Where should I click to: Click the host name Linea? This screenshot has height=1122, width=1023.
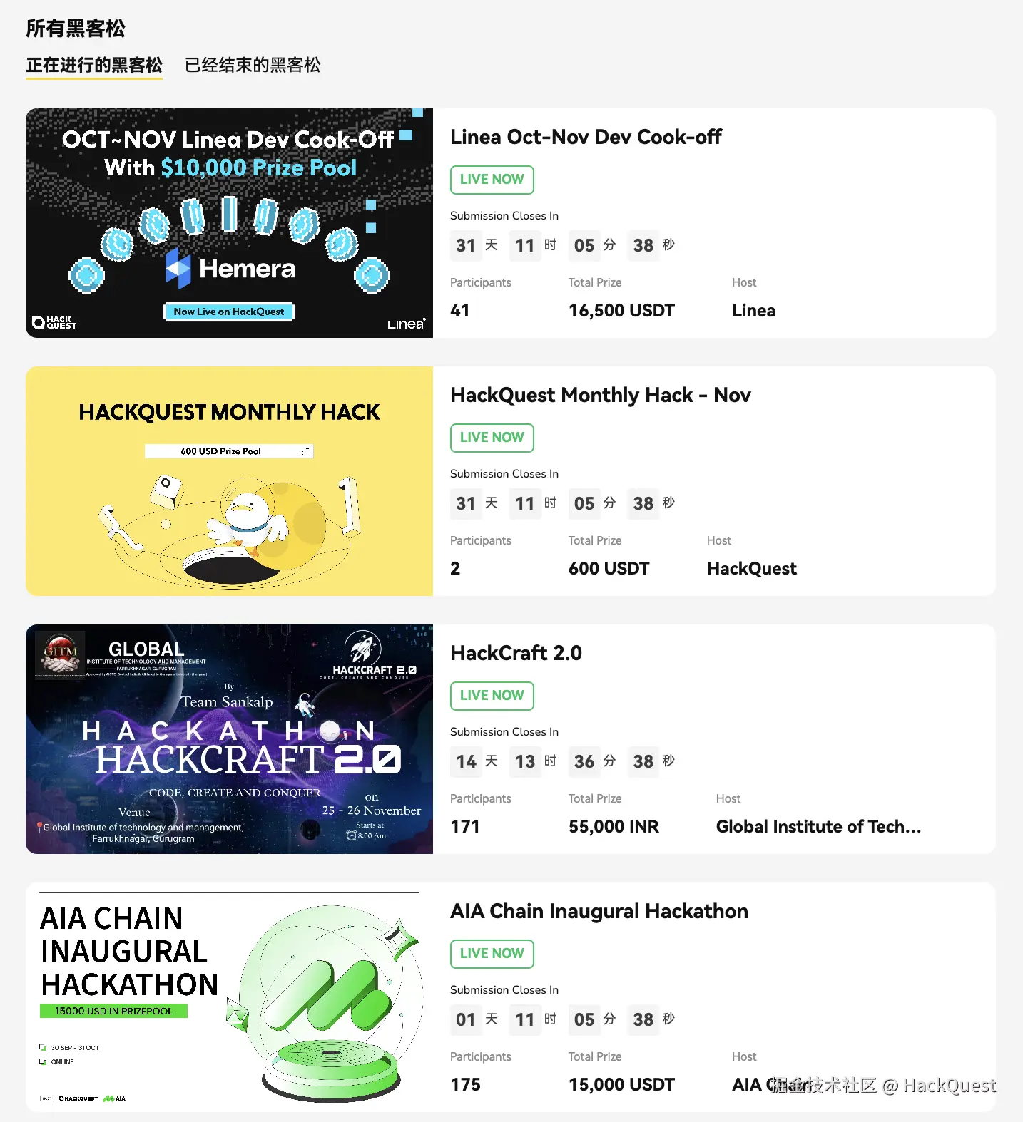click(753, 311)
